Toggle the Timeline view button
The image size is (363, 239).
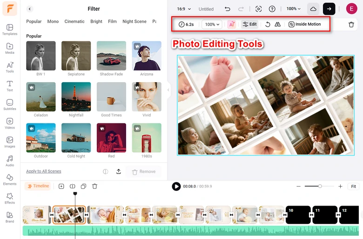38,186
